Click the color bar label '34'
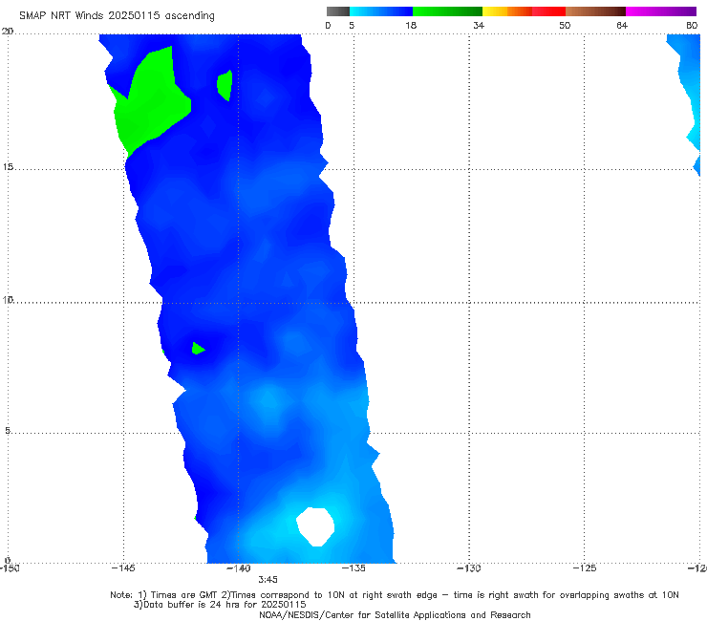 pyautogui.click(x=479, y=25)
